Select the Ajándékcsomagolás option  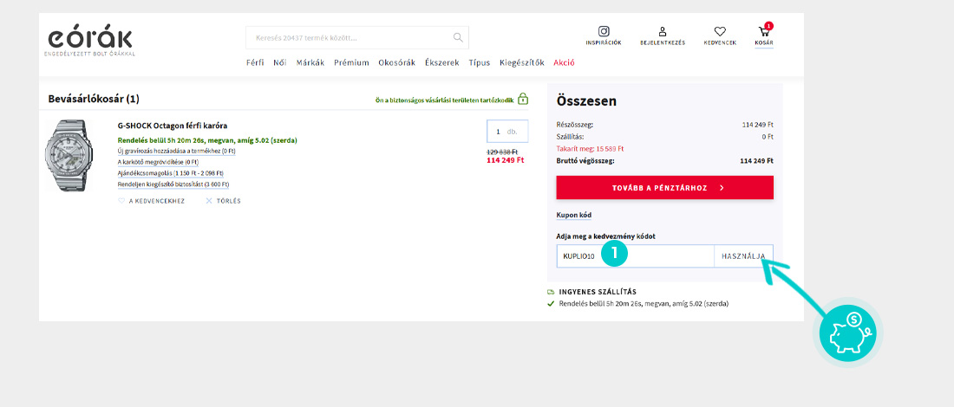click(171, 173)
